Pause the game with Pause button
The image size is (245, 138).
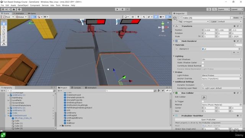pyautogui.click(x=122, y=9)
